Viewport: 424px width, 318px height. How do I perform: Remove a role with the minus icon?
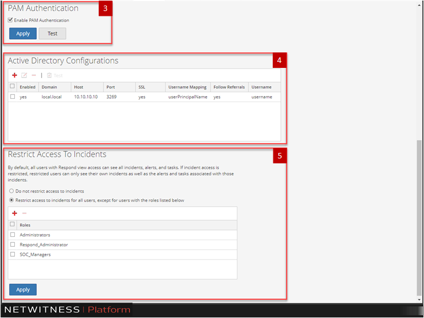[24, 213]
